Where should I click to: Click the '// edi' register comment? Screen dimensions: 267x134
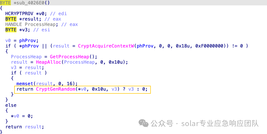tap(58, 14)
